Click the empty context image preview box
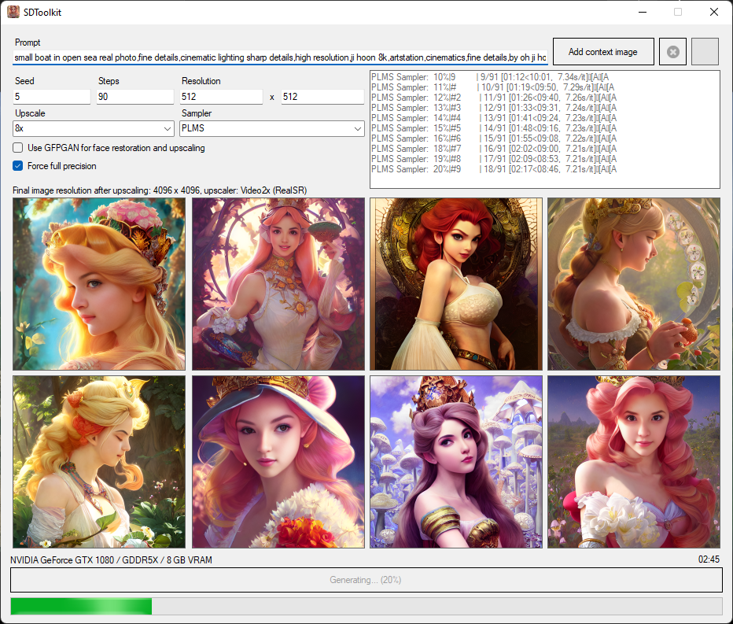Screen dimensions: 733x624 705,51
